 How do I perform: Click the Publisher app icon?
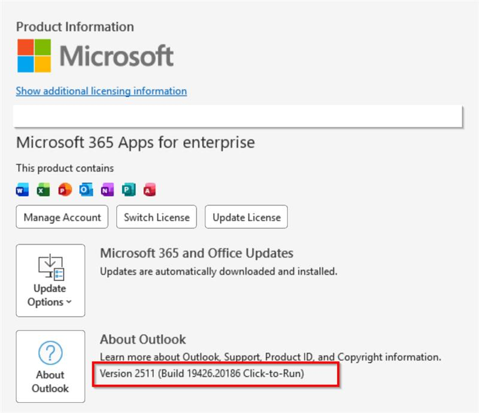[x=129, y=190]
